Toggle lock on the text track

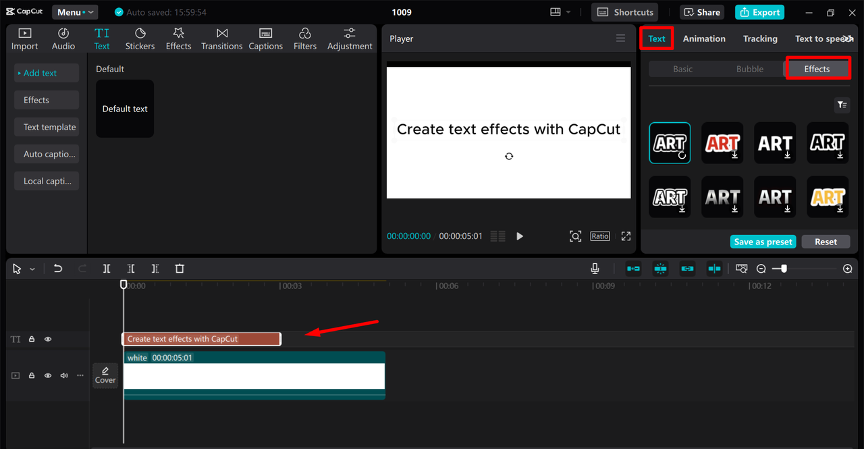[x=32, y=340]
